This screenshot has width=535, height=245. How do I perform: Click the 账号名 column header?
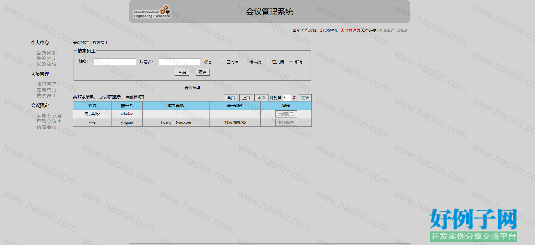click(x=127, y=106)
